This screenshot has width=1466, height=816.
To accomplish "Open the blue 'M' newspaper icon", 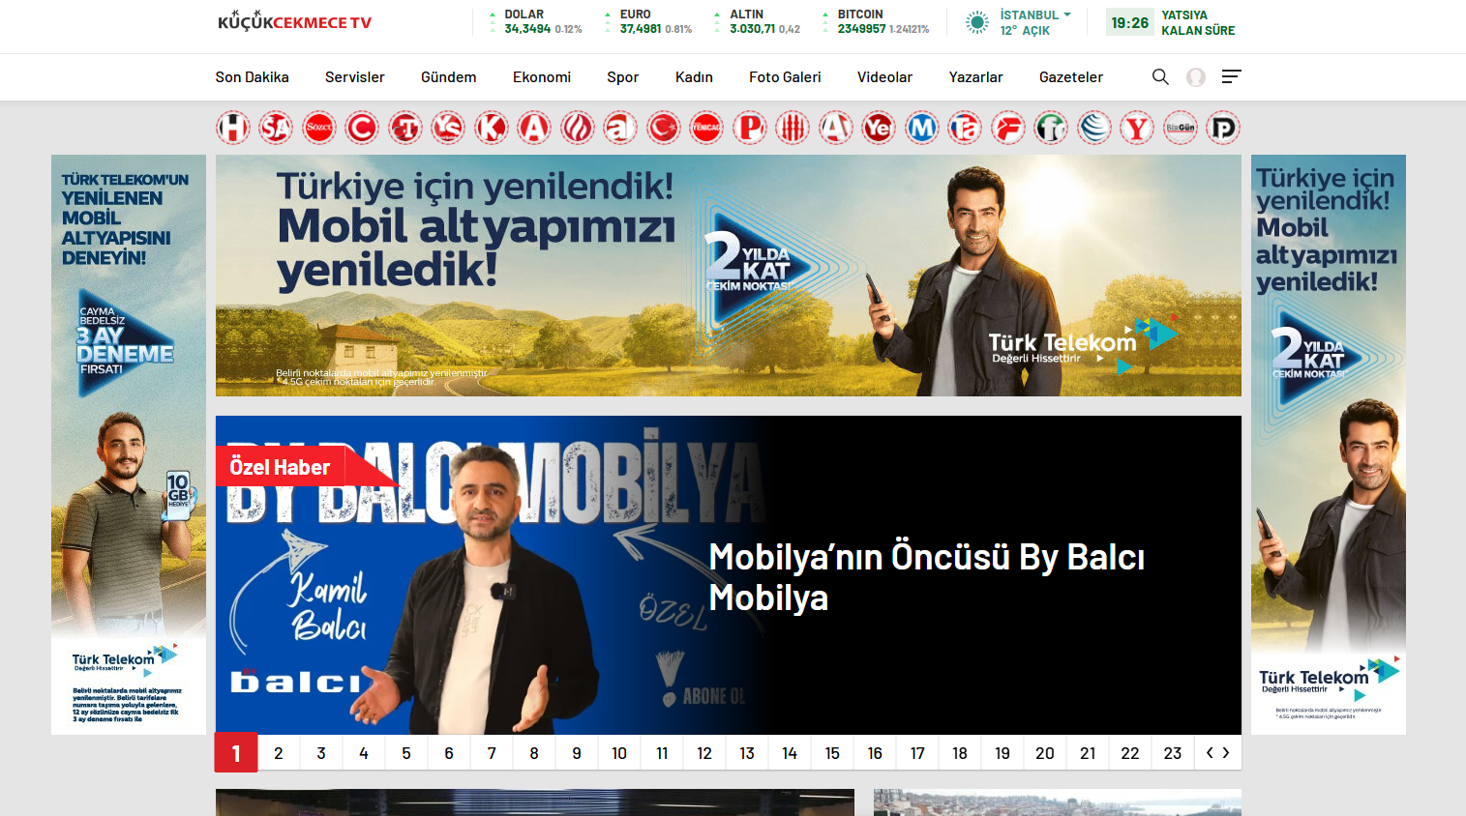I will coord(922,128).
